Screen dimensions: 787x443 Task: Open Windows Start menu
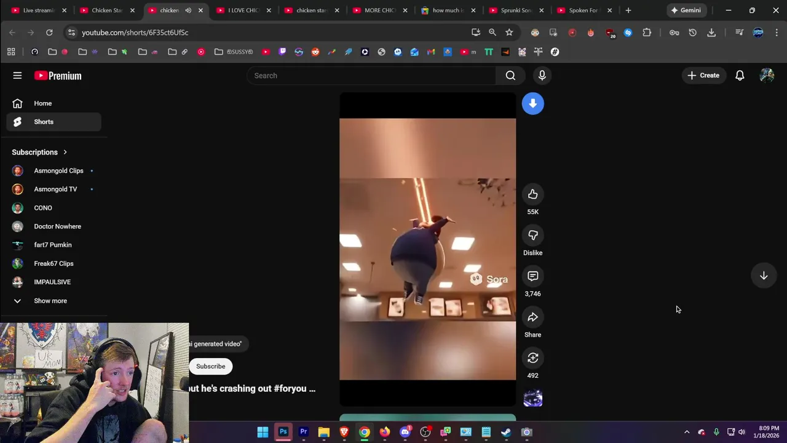(263, 432)
